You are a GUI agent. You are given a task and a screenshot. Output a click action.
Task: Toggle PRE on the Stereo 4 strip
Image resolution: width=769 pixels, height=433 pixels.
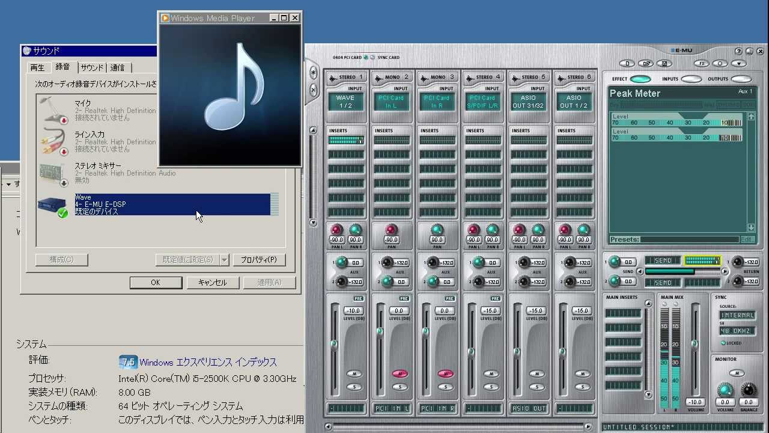point(495,298)
